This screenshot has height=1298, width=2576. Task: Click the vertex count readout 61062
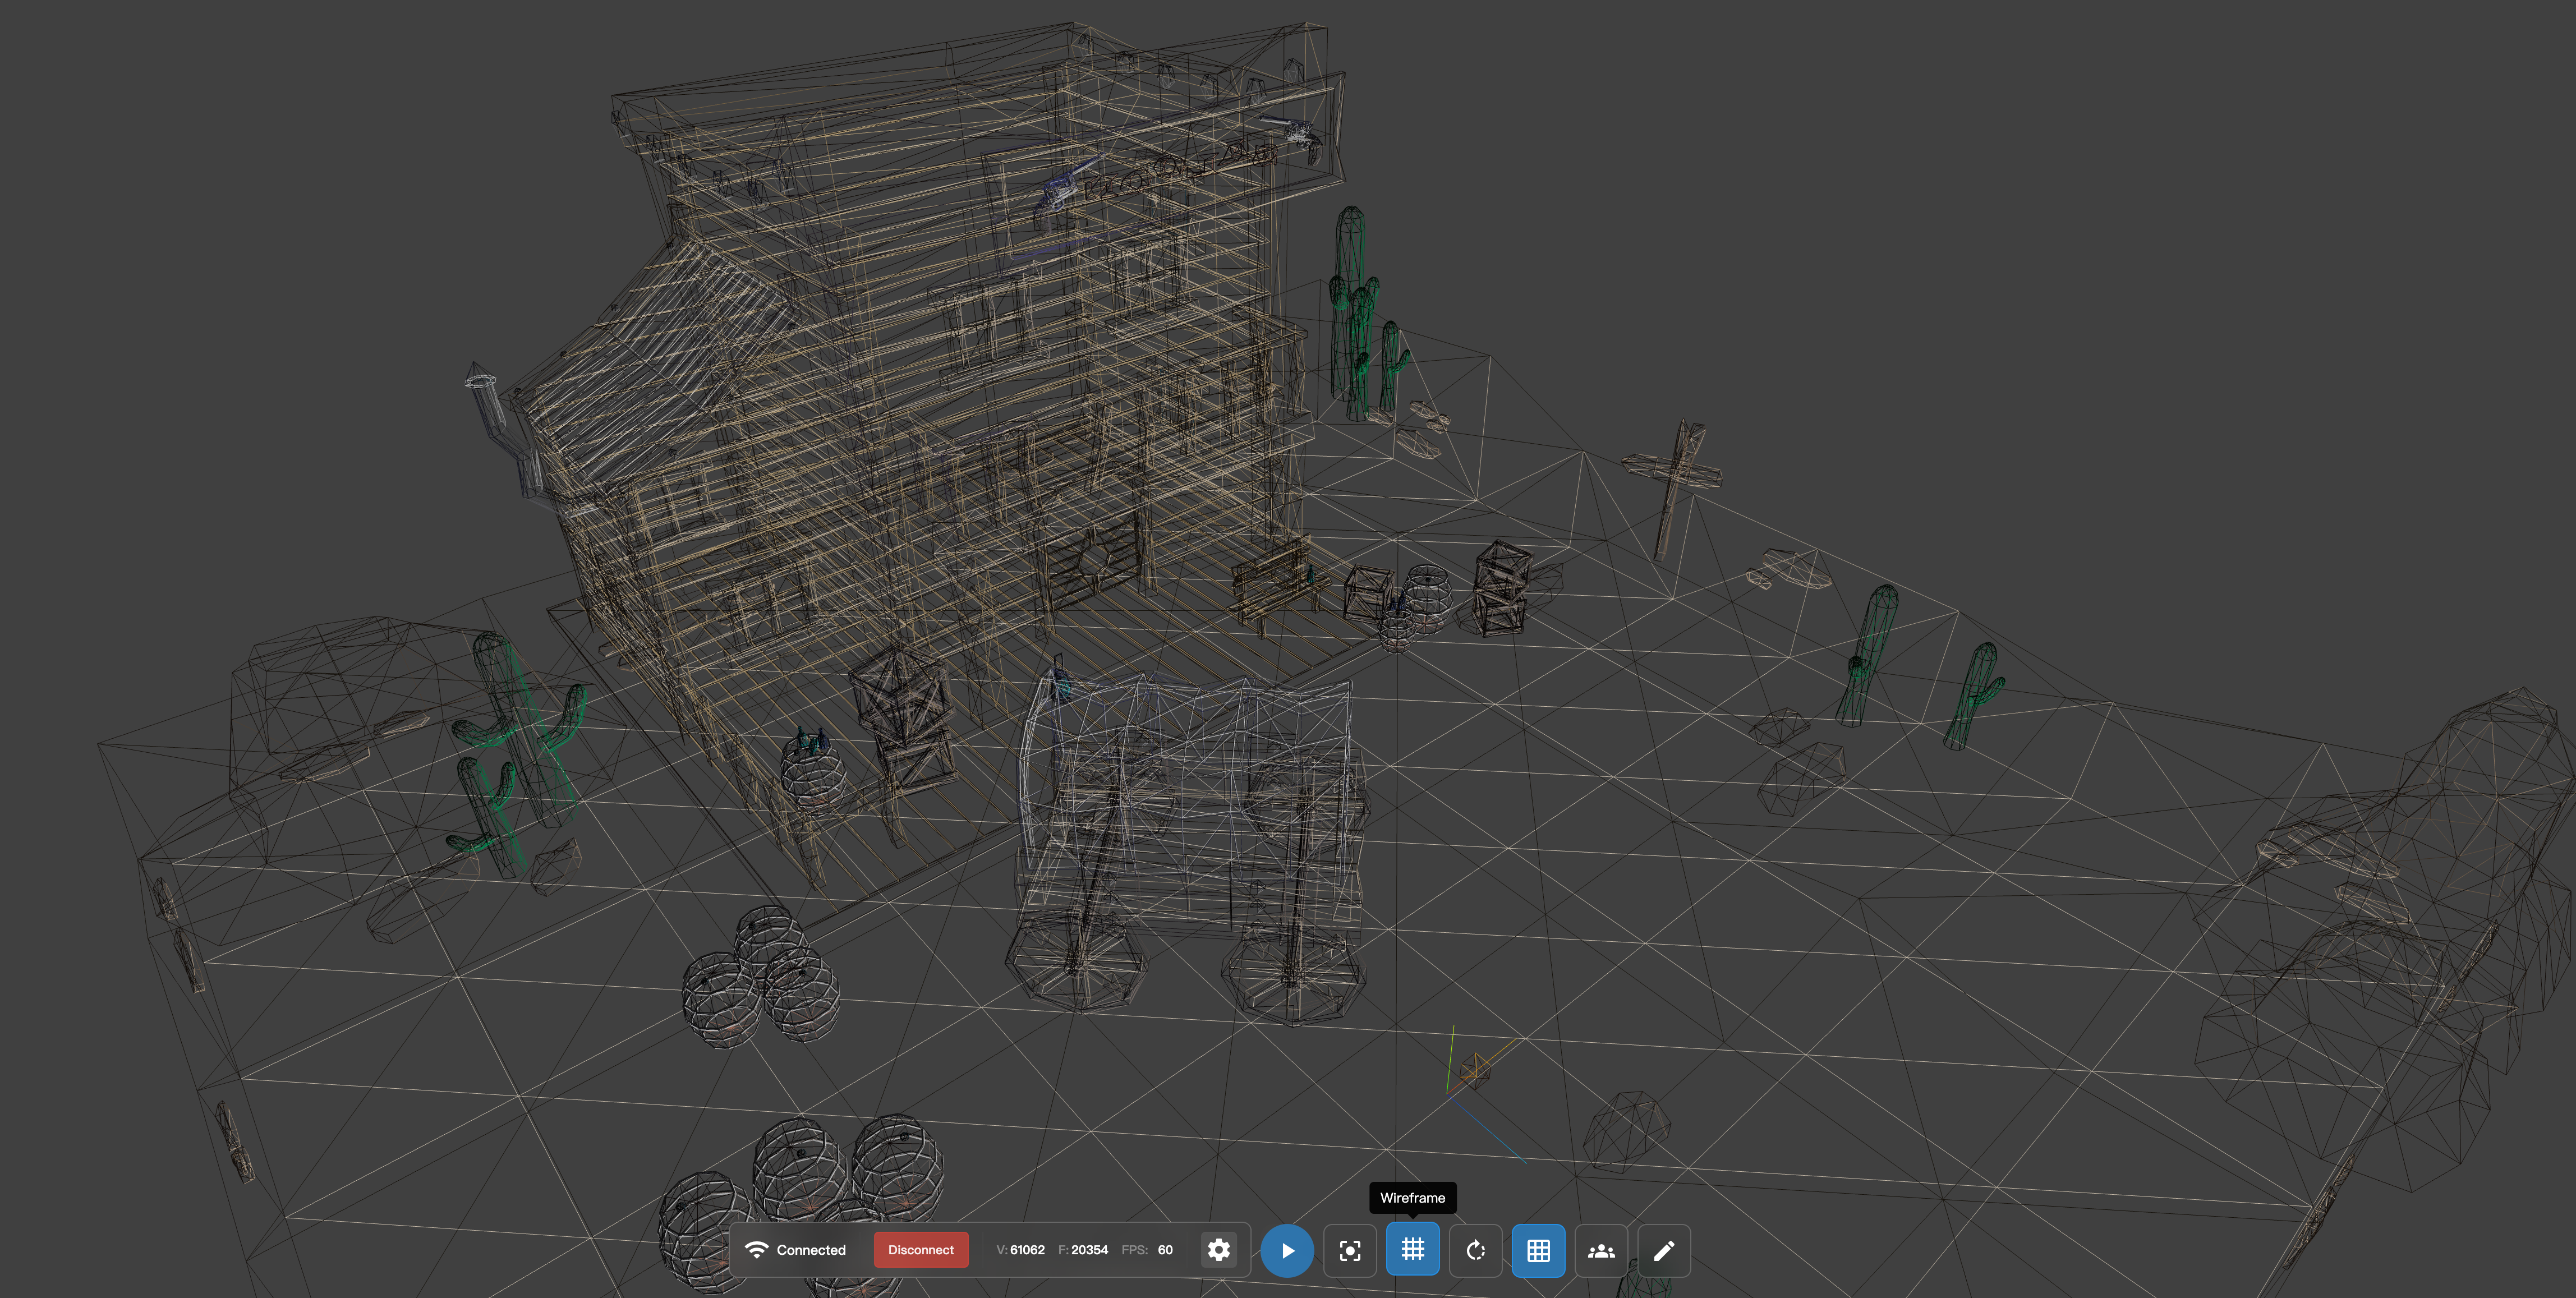coord(1027,1250)
